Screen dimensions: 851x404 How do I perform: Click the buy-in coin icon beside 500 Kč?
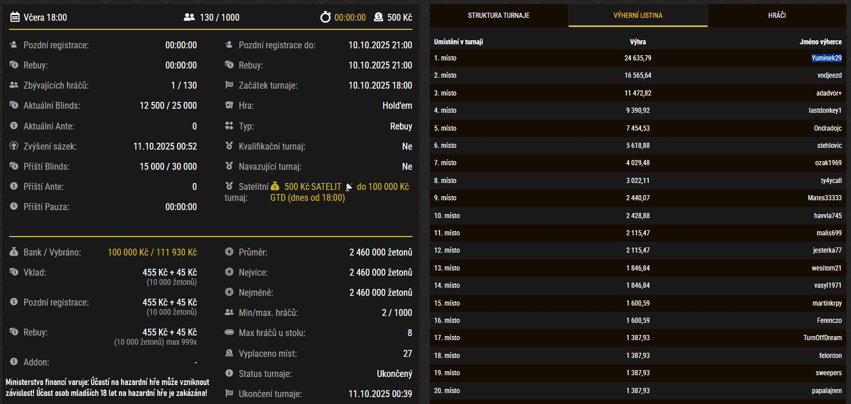point(378,17)
